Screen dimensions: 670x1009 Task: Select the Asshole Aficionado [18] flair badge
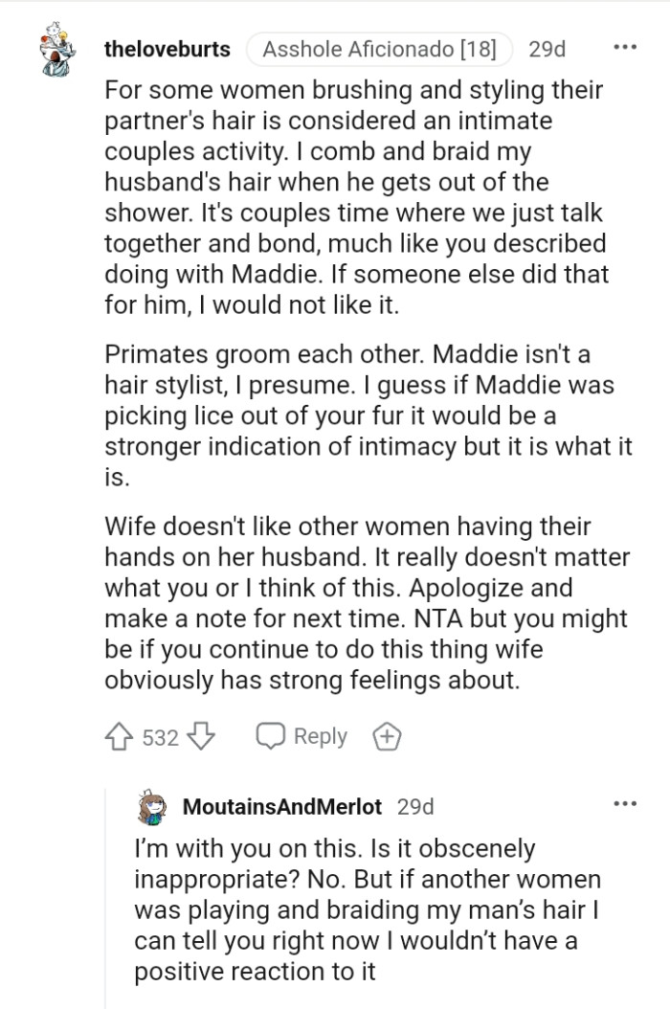point(377,50)
